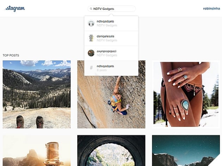Open the starry night cliffs photo
The height and width of the screenshot is (166, 222).
(x=186, y=150)
